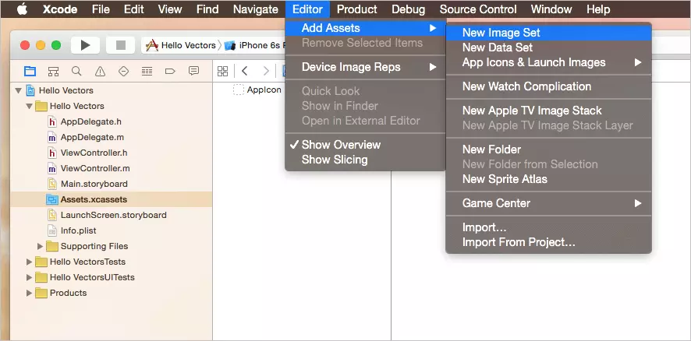Click the Hello Vectors scheme icon
The width and height of the screenshot is (691, 341).
(x=152, y=45)
